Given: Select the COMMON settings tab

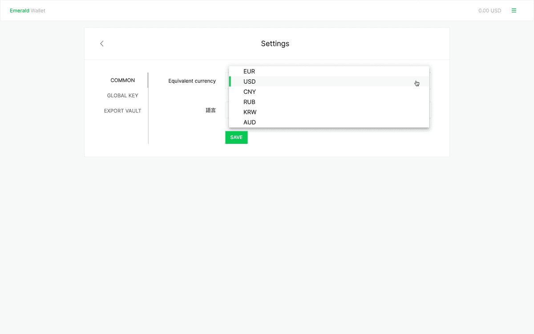Looking at the screenshot, I should [123, 80].
